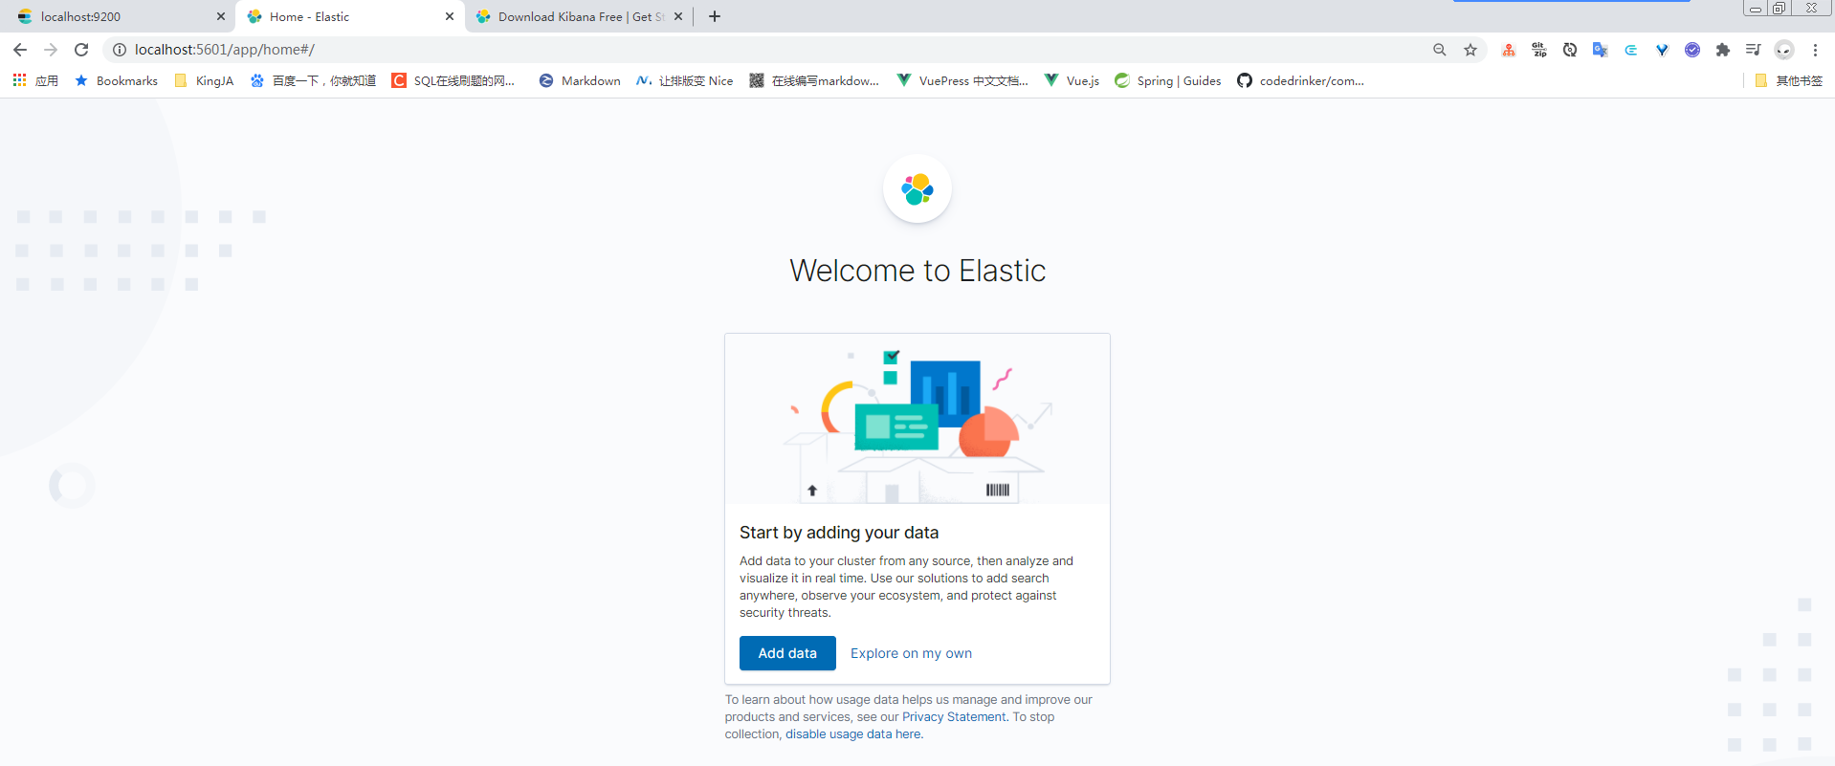The image size is (1835, 766).
Task: Open the Extensions puzzle-piece menu
Action: (1723, 50)
